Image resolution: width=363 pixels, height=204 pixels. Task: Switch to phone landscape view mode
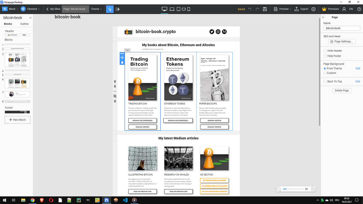184,9
